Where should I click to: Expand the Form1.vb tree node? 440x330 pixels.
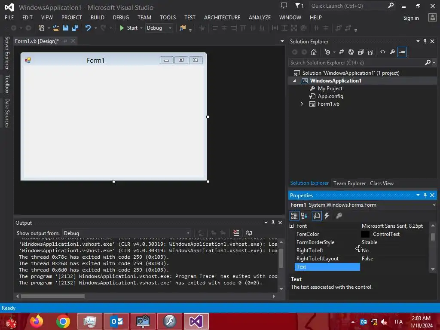(302, 104)
